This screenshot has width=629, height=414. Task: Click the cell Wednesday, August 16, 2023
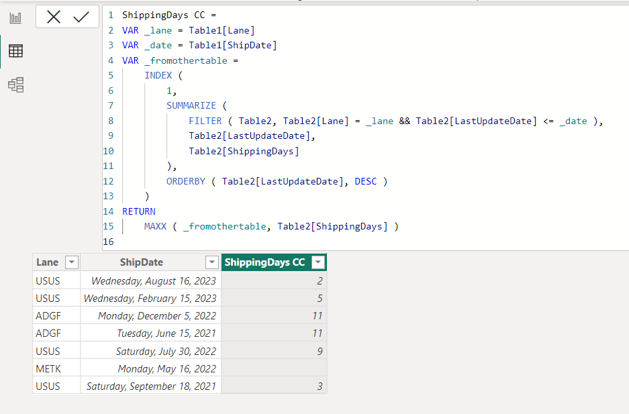point(151,280)
